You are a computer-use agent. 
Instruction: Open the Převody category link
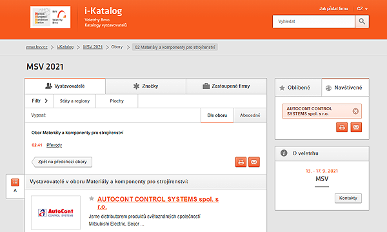[x=54, y=145]
